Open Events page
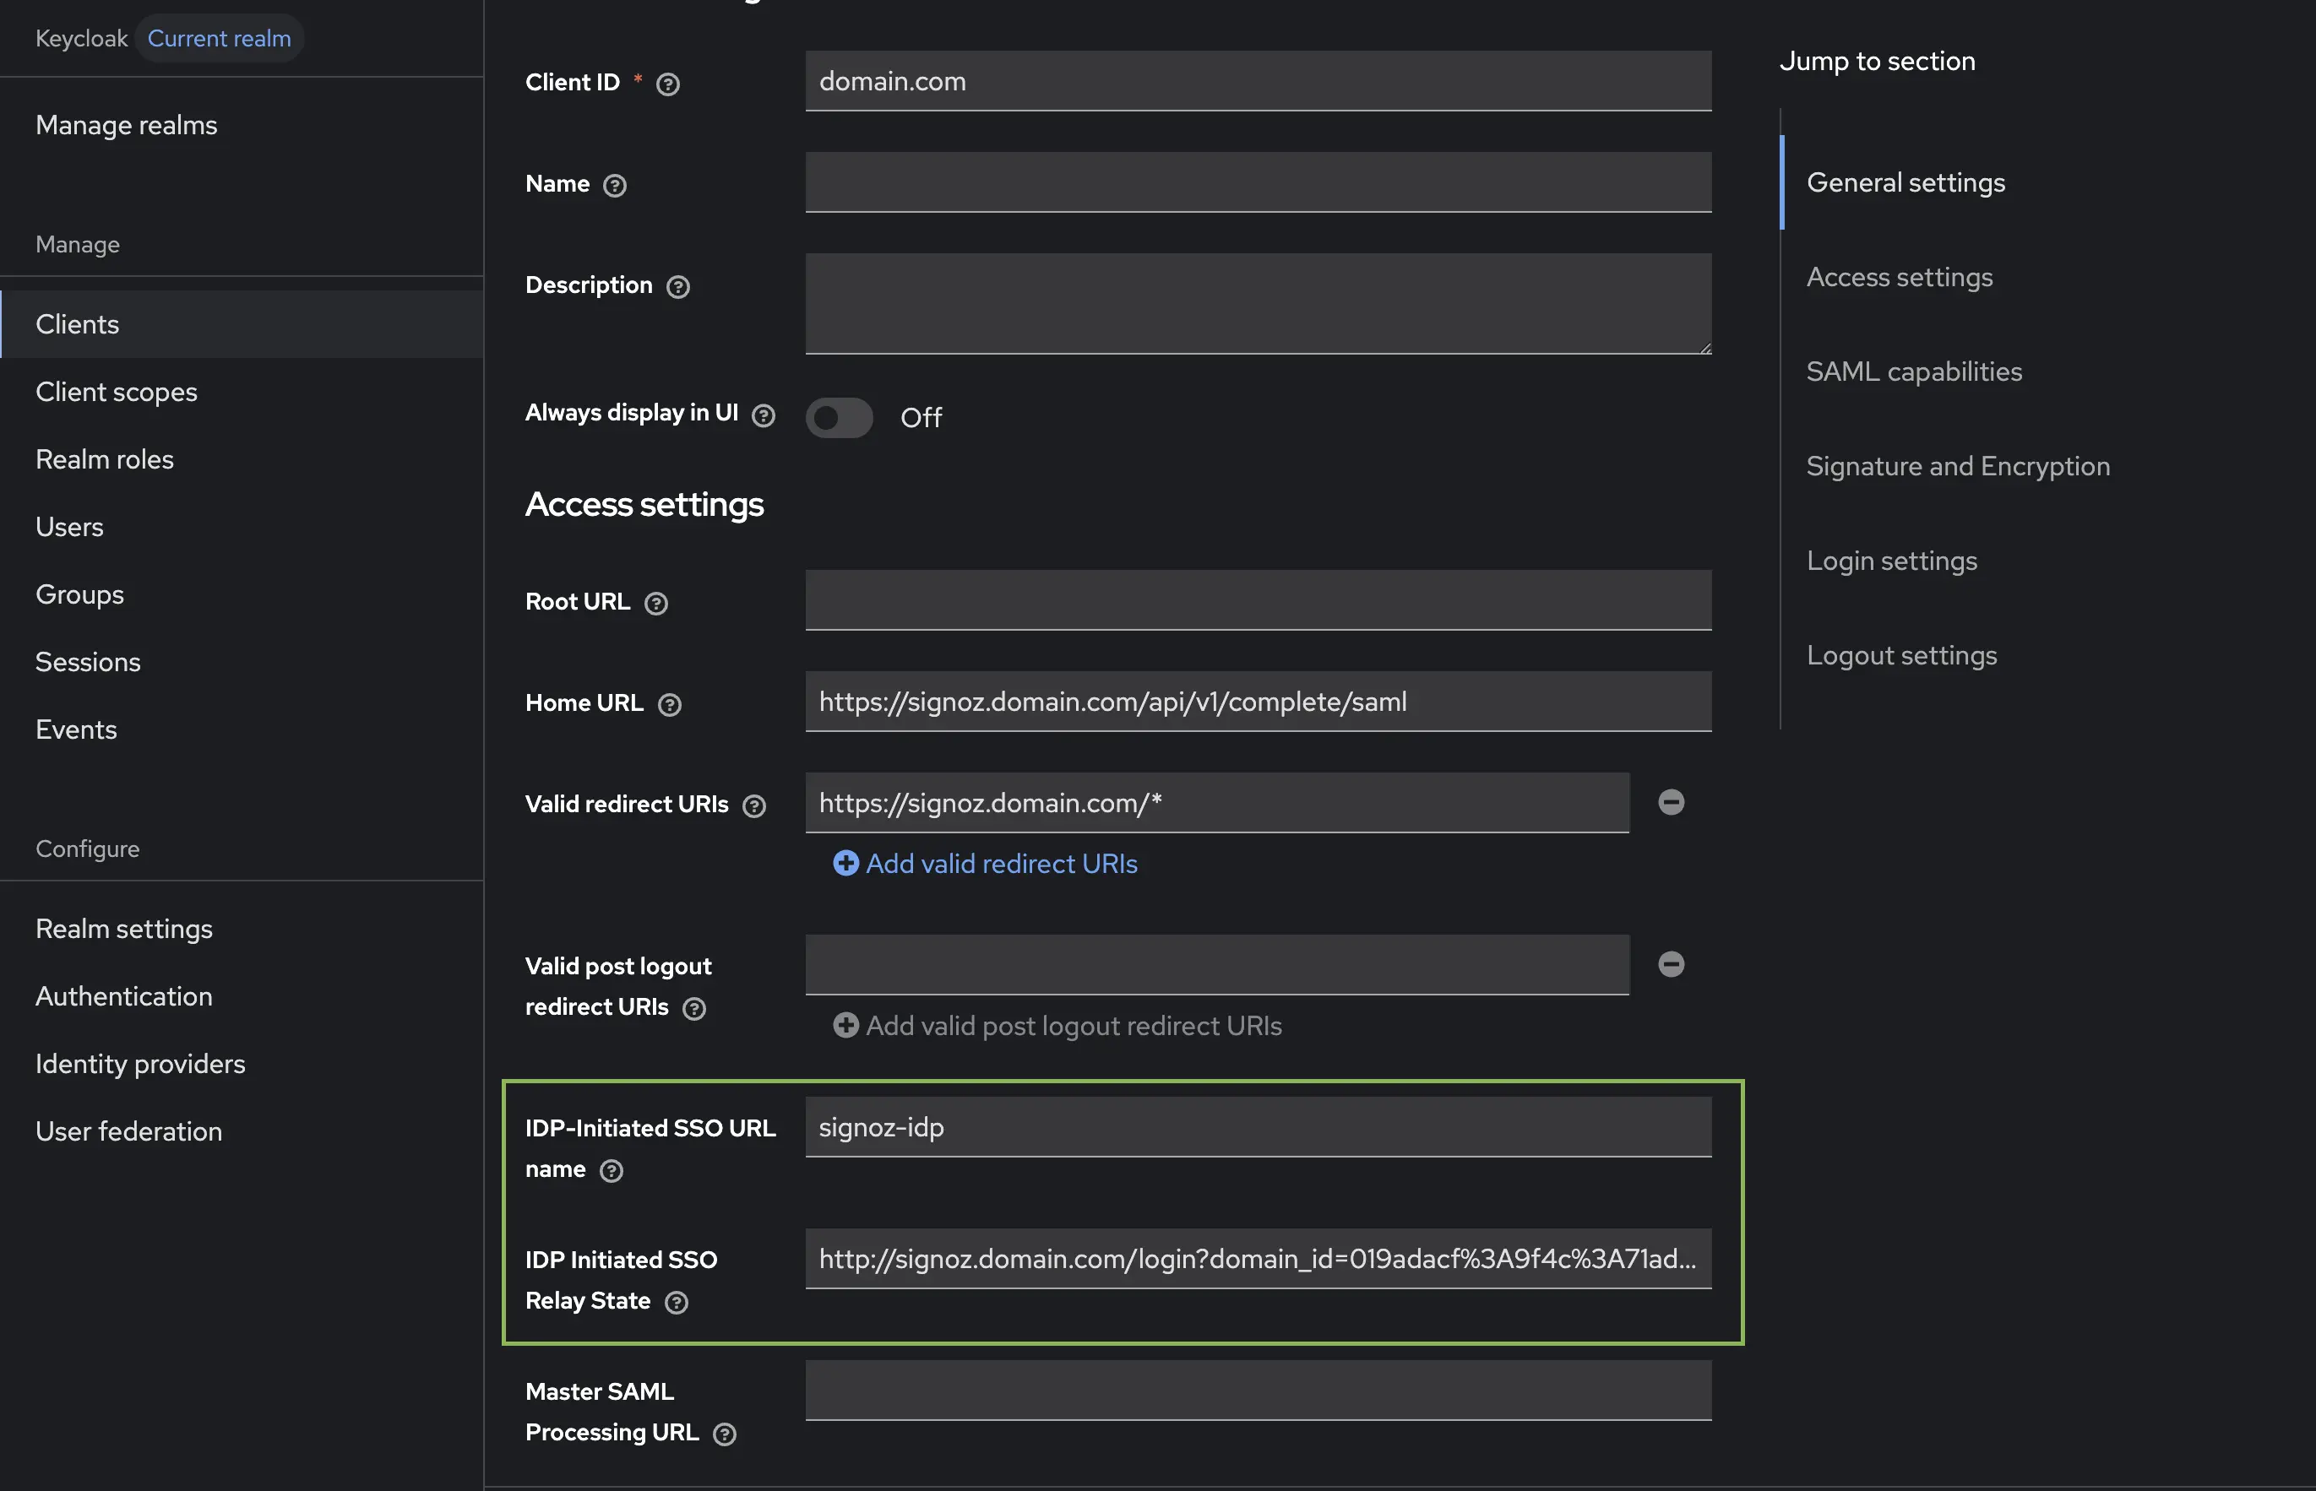 click(x=242, y=730)
